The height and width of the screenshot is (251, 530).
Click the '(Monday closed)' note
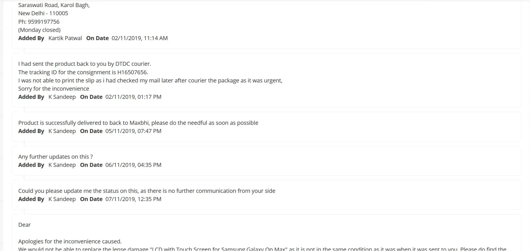pyautogui.click(x=39, y=30)
